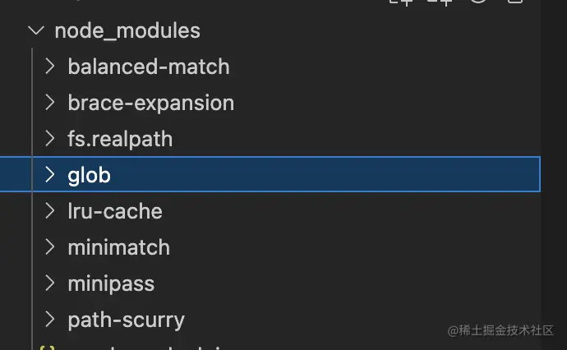The height and width of the screenshot is (350, 567).
Task: Collapse node_modules using its chevron arrow
Action: click(x=35, y=31)
